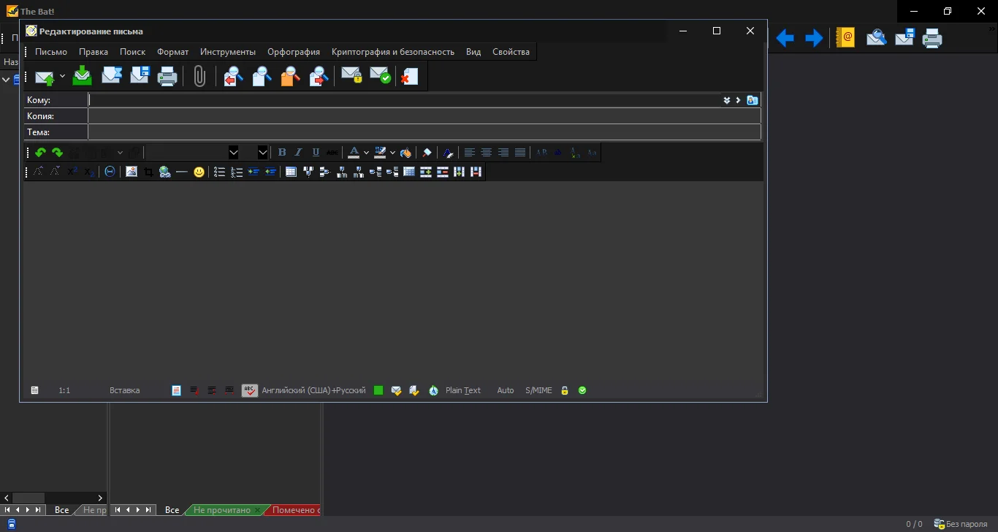
Task: Click the envelope with hourglass send-later icon
Action: coord(111,76)
